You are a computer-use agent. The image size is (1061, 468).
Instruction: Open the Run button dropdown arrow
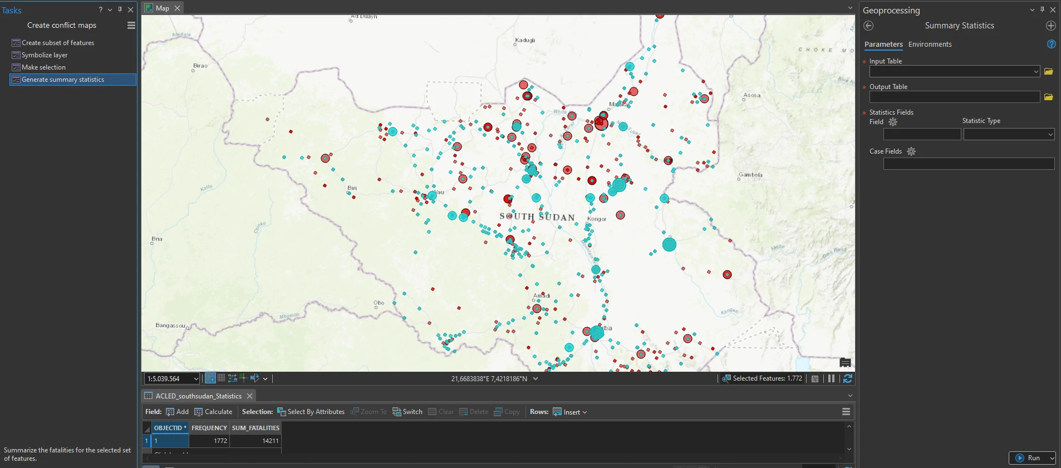pos(1052,458)
